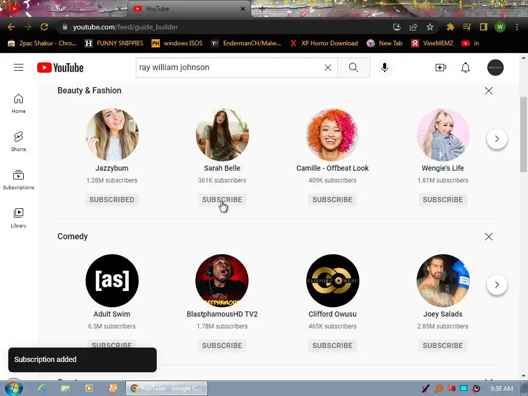Click the search magnifier button

pos(354,68)
